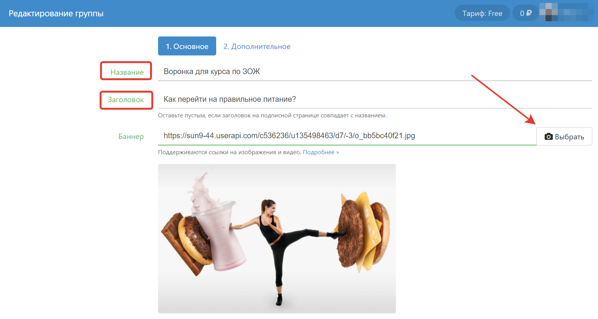Image resolution: width=598 pixels, height=319 pixels.
Task: Open the "Подробнее »" link
Action: [321, 152]
